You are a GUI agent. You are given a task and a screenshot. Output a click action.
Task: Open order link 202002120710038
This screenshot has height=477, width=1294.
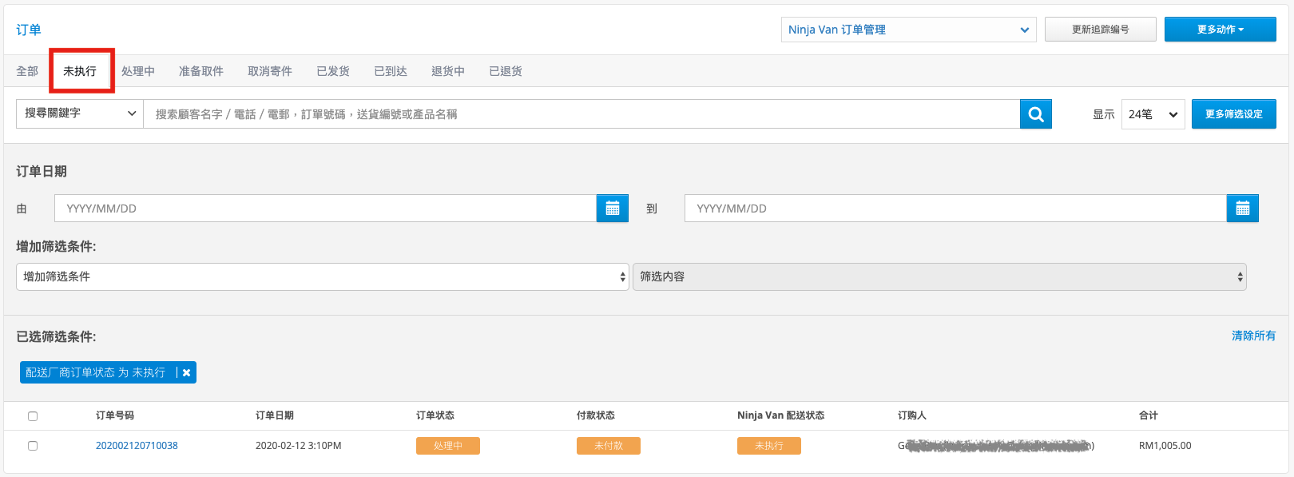(x=137, y=446)
